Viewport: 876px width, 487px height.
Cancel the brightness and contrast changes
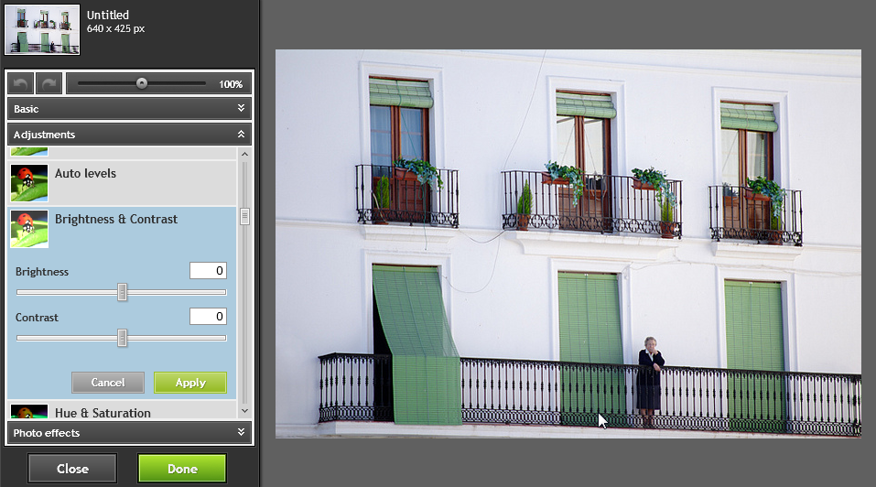pos(108,383)
